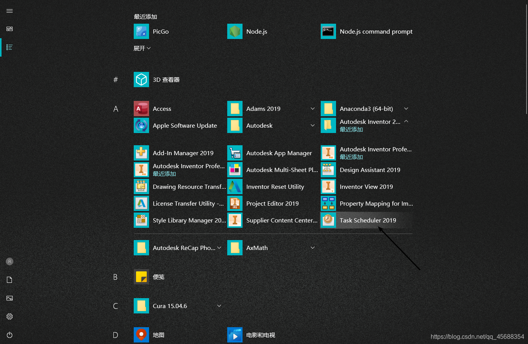The height and width of the screenshot is (344, 528).
Task: Switch to pinned tiles view
Action: point(10,29)
